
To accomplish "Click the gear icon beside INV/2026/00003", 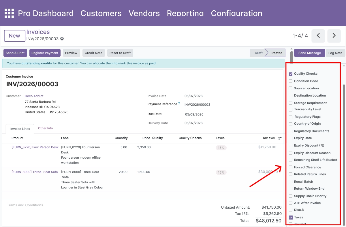I will coord(62,39).
